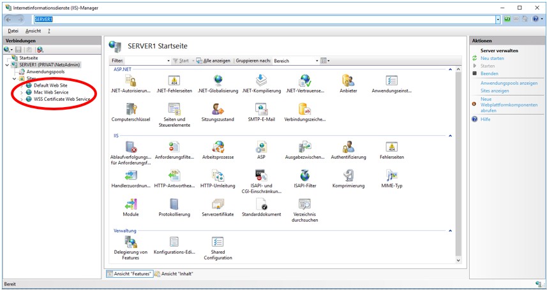
Task: Collapse the ASP.NET section group
Action: [x=450, y=69]
